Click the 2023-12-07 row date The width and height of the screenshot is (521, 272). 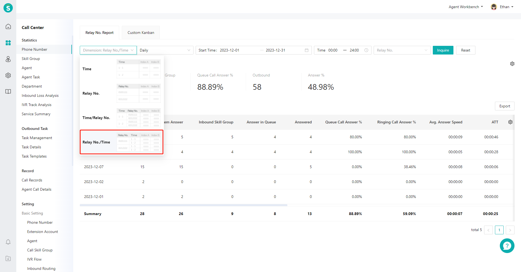click(94, 167)
